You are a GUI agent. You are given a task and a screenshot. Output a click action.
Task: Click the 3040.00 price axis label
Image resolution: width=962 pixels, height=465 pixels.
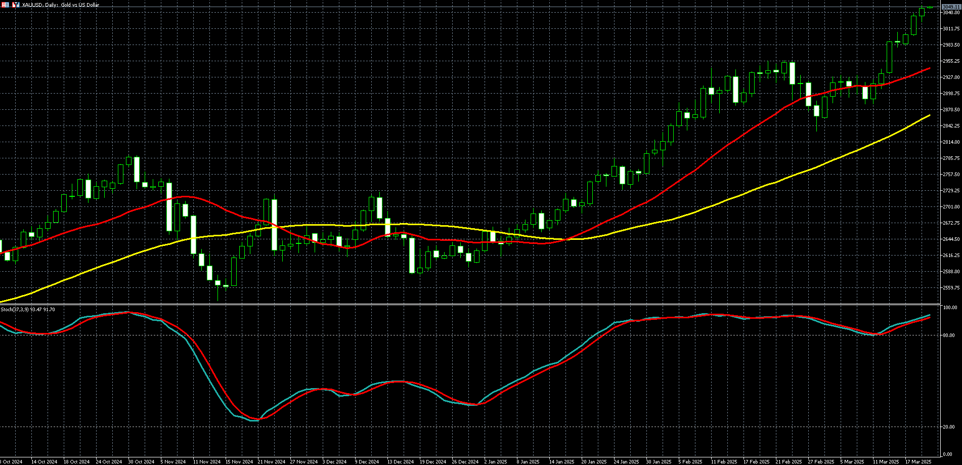(x=951, y=13)
